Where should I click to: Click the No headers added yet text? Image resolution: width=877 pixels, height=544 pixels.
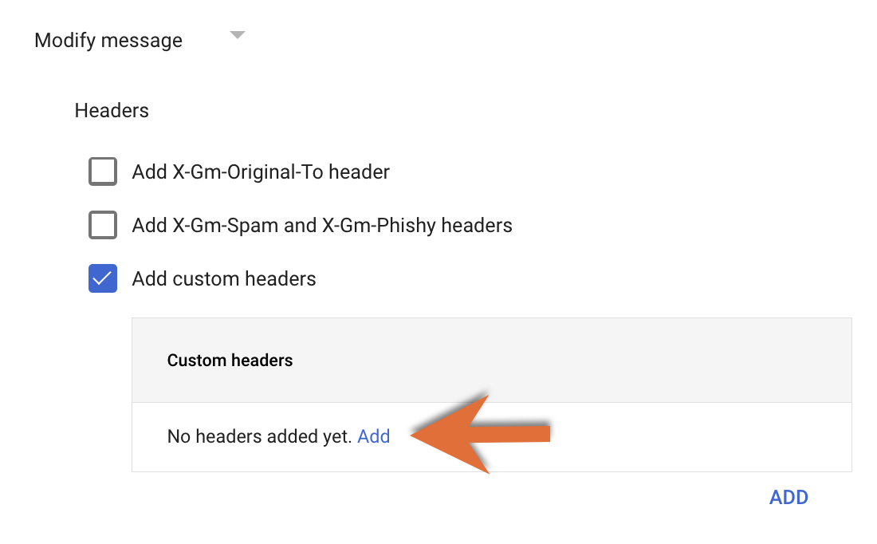[x=259, y=436]
